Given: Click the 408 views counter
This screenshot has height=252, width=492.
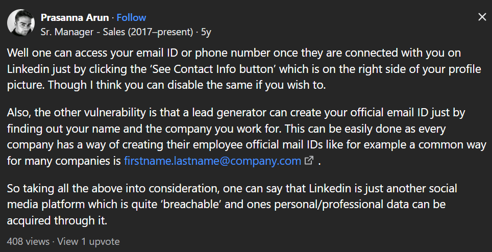Looking at the screenshot, I should [x=28, y=241].
